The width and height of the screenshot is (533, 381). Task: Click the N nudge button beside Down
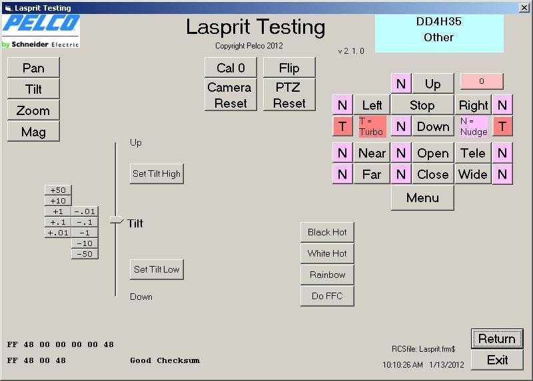coord(401,126)
